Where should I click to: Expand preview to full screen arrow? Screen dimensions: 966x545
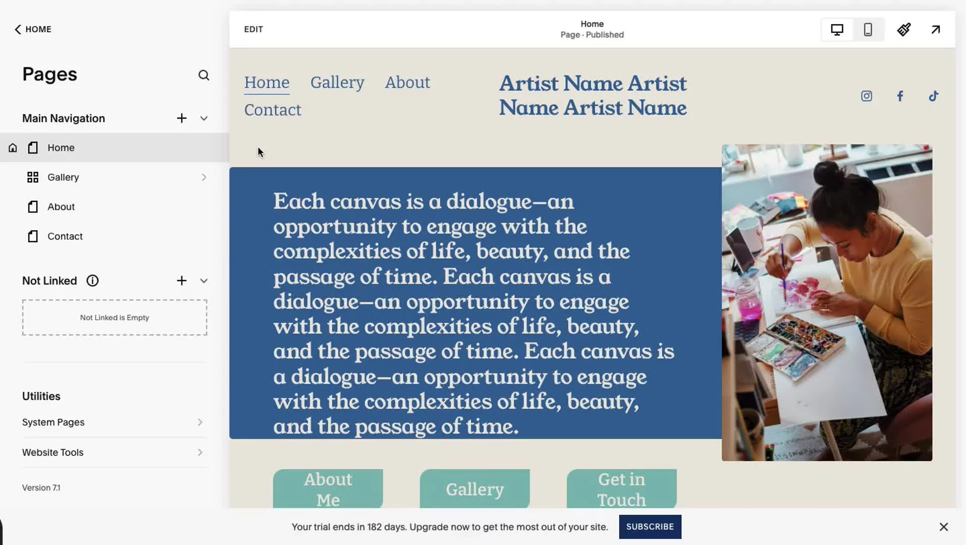point(936,30)
